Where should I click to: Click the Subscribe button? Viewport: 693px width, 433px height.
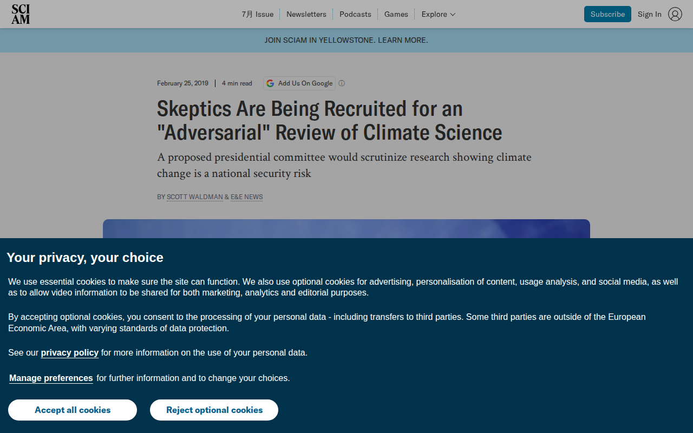tap(607, 14)
